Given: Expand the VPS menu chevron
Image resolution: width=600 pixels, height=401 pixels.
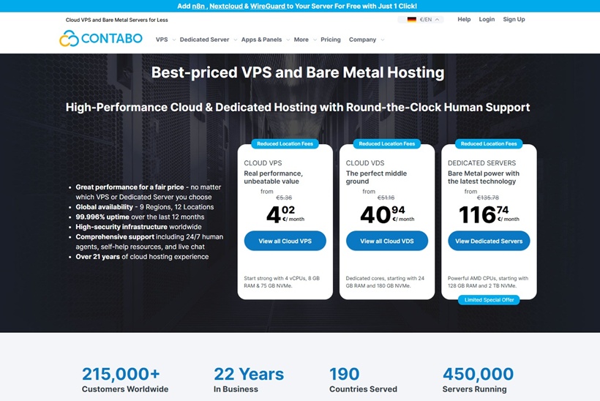Looking at the screenshot, I should tap(174, 40).
